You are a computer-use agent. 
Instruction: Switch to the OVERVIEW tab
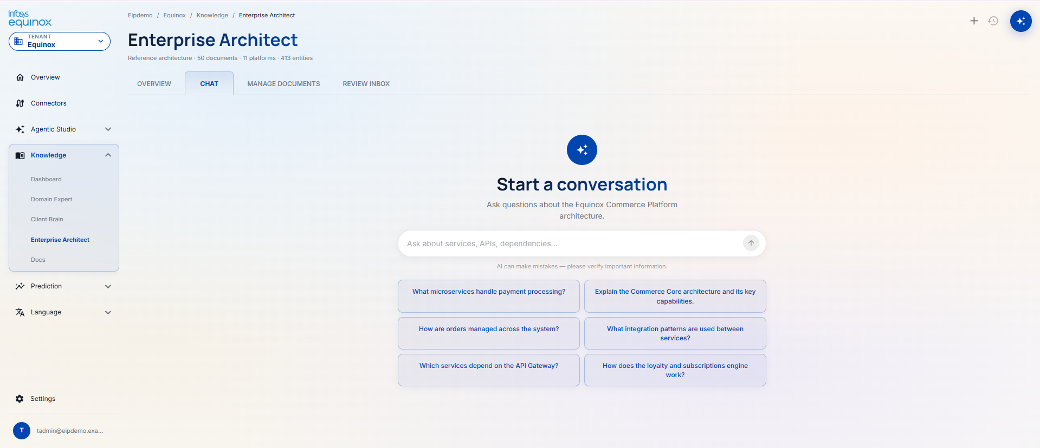(154, 84)
